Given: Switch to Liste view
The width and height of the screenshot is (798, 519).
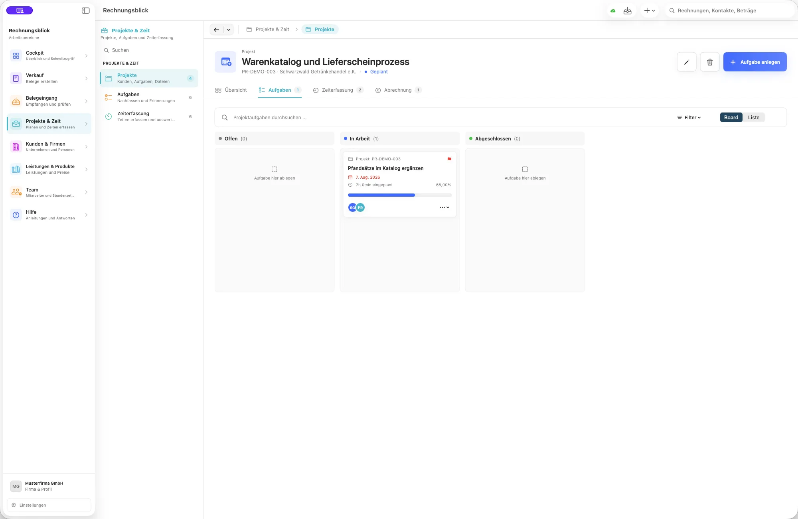Looking at the screenshot, I should (x=753, y=117).
